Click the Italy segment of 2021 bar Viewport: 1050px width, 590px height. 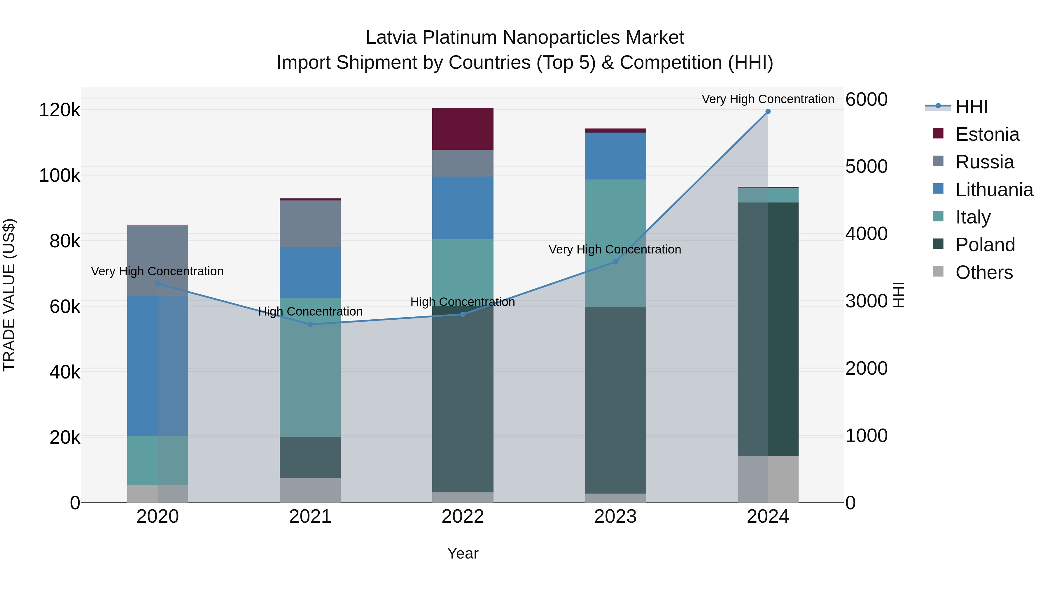(x=310, y=368)
